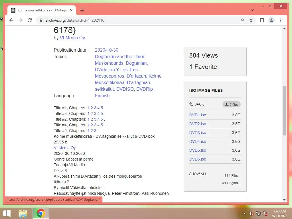Click the 1 Favorite text

[x=203, y=67]
